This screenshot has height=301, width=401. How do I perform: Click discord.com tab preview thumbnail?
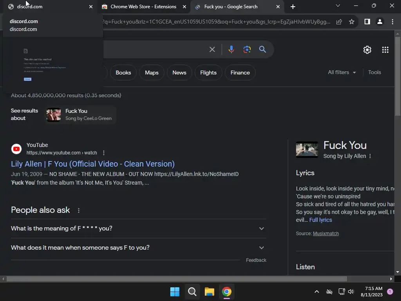[53, 65]
